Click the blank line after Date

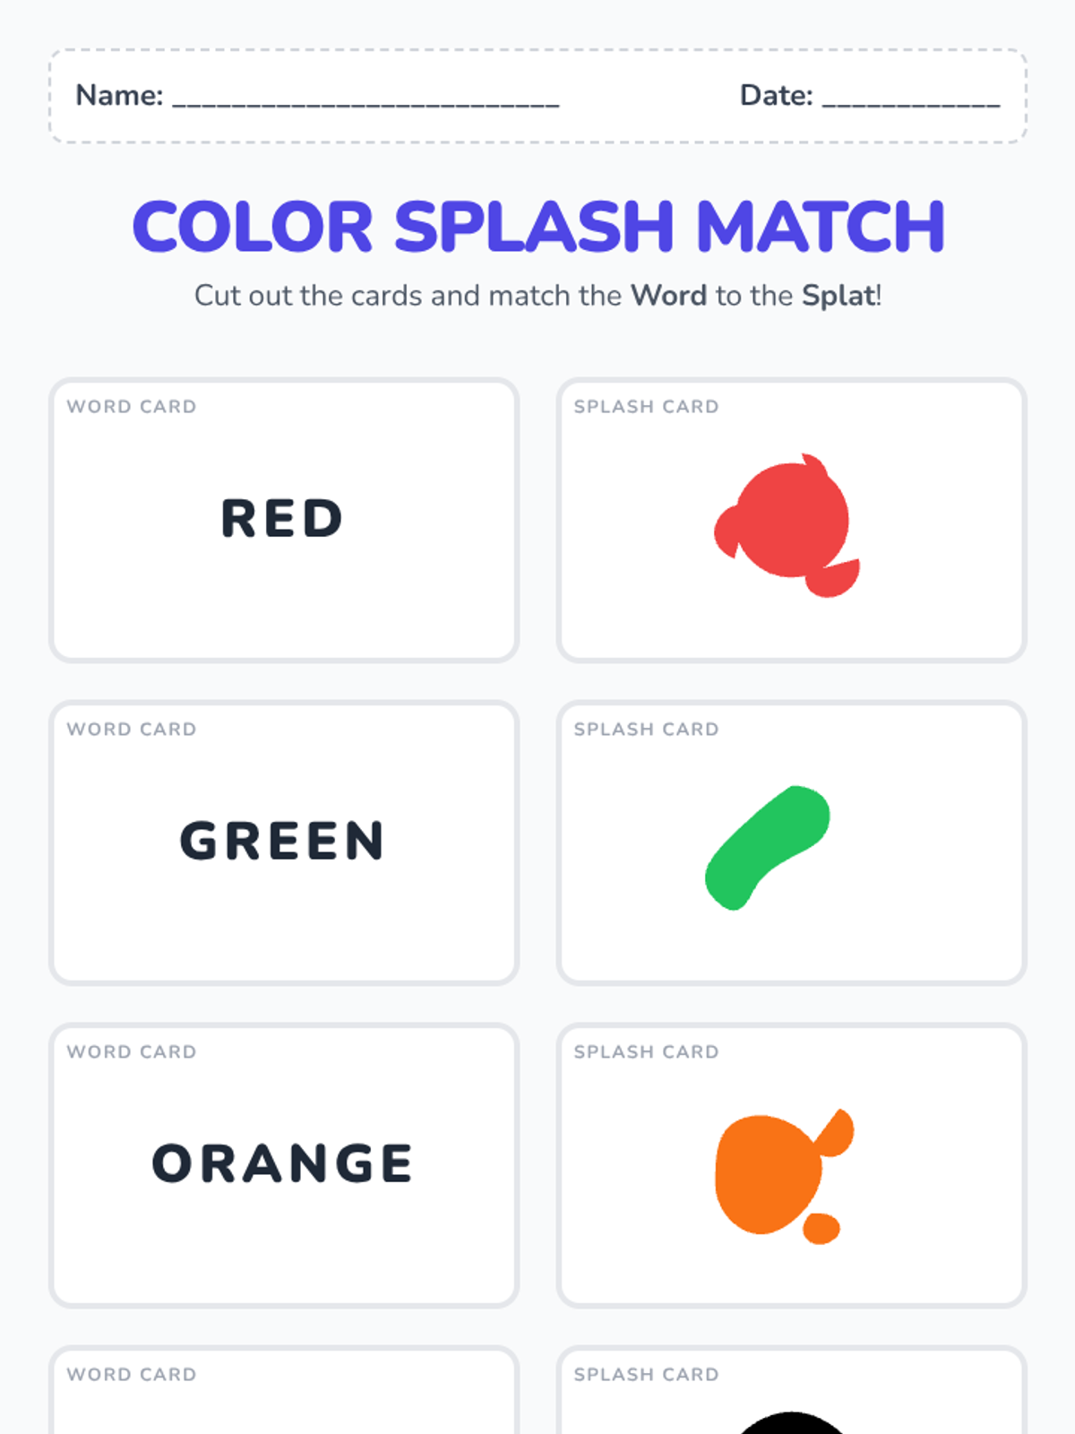coord(910,99)
